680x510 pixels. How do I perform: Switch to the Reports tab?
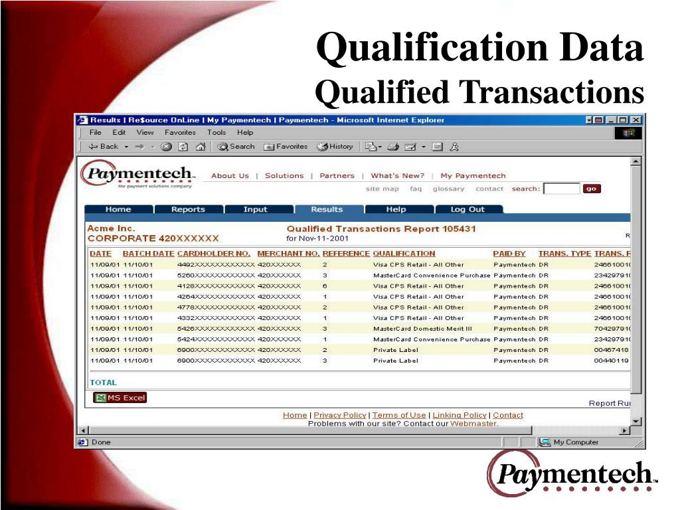[188, 209]
